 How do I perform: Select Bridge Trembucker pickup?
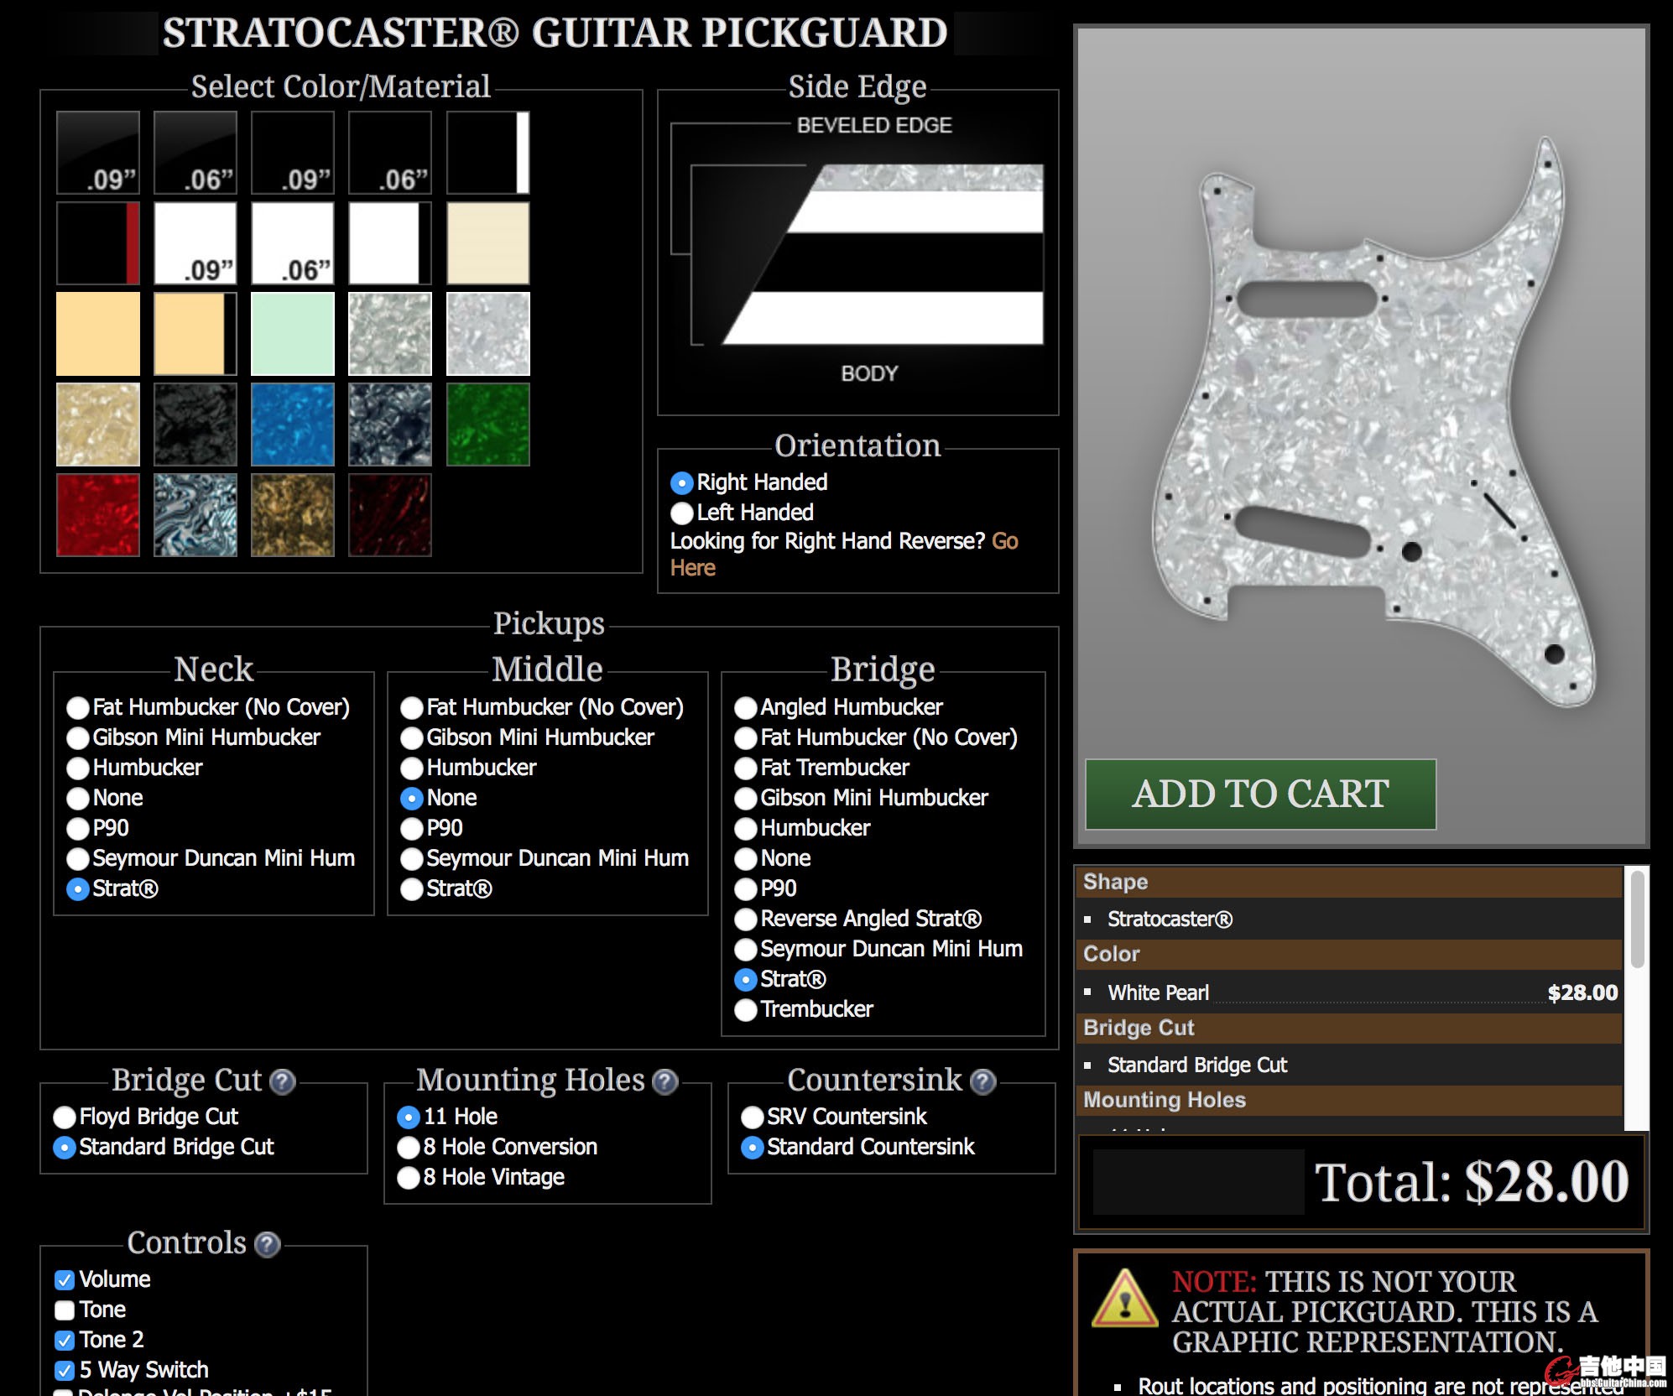746,1010
